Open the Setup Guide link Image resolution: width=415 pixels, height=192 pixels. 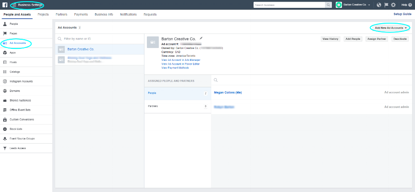pos(402,14)
